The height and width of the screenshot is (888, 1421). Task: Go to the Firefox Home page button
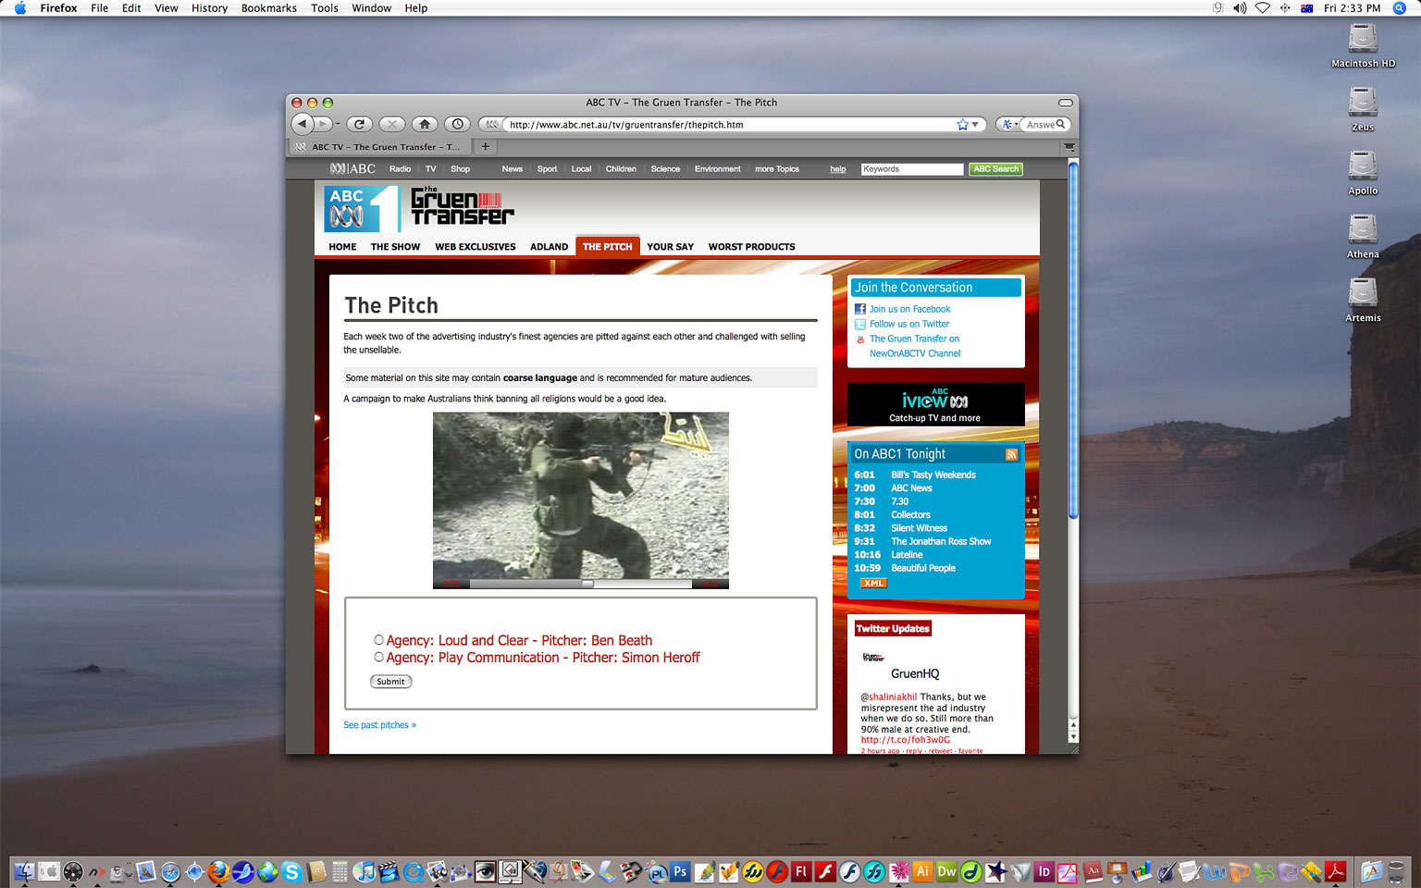pos(424,124)
